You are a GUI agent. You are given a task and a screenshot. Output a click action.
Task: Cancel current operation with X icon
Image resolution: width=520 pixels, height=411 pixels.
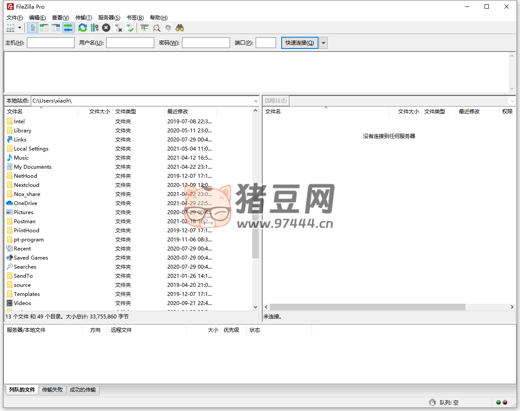[x=106, y=28]
